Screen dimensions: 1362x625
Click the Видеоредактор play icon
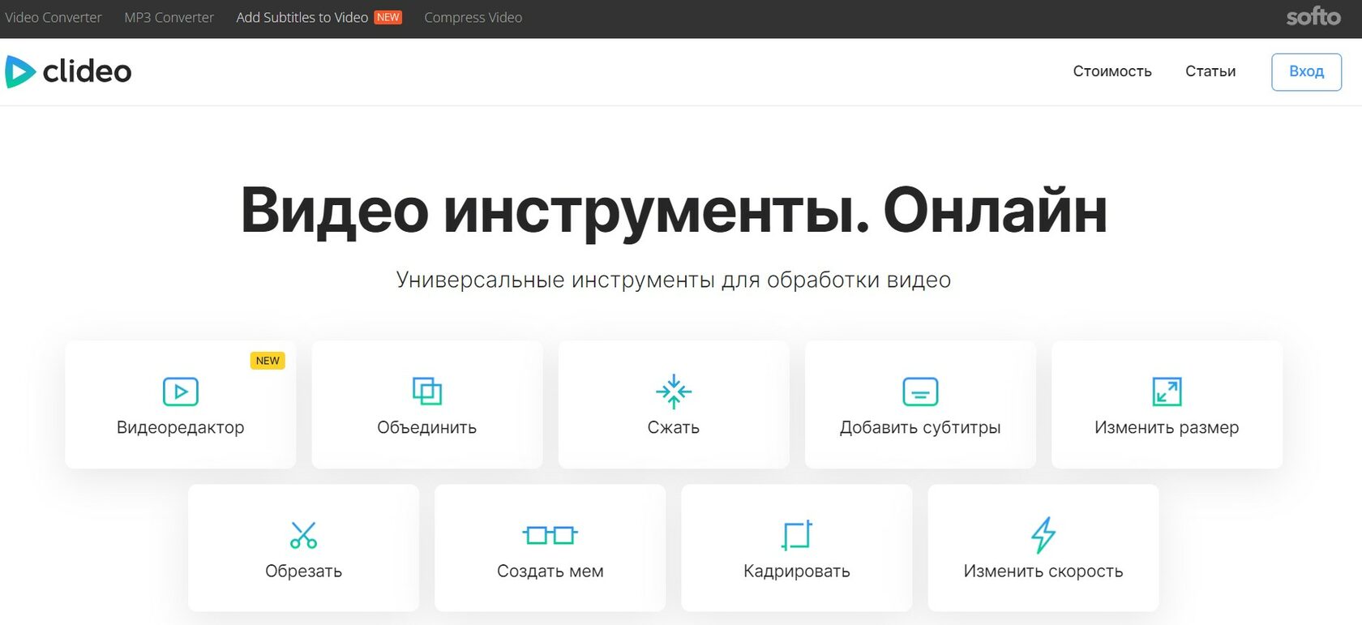pos(180,392)
